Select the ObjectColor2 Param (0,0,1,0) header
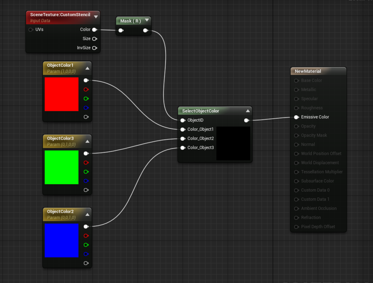Viewport: 373px width, 283px height. (x=67, y=214)
